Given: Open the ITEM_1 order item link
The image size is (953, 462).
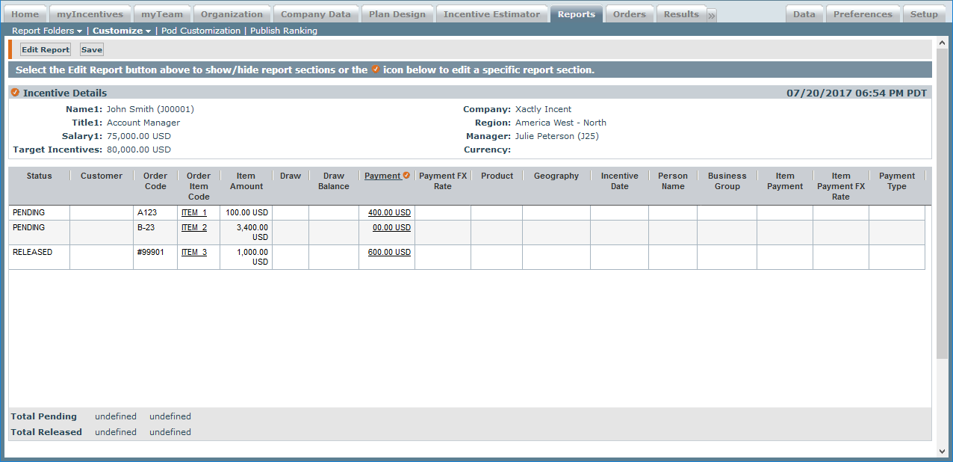Looking at the screenshot, I should [194, 213].
